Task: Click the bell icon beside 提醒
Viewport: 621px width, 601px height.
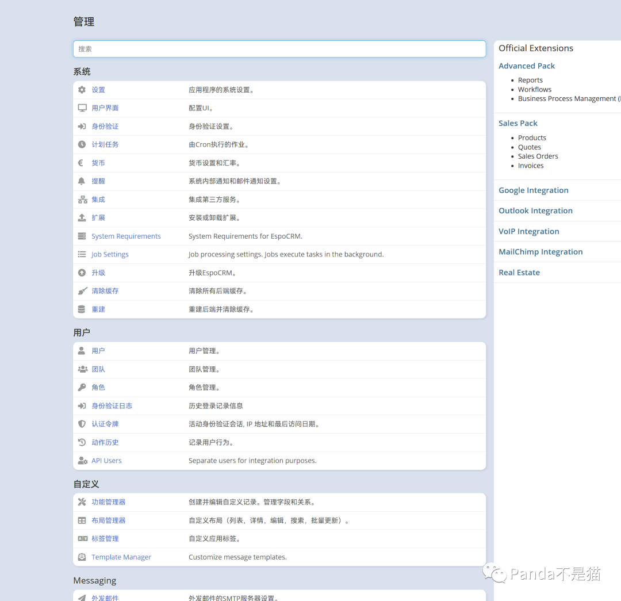Action: (82, 181)
